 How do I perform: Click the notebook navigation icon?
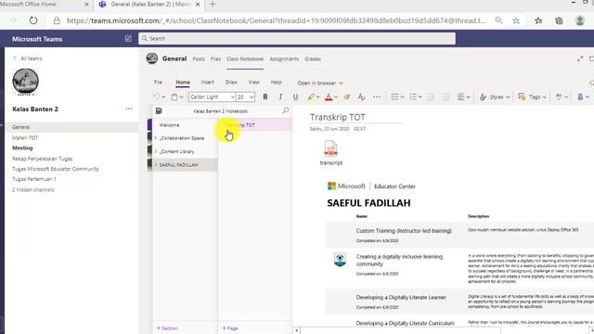point(159,110)
